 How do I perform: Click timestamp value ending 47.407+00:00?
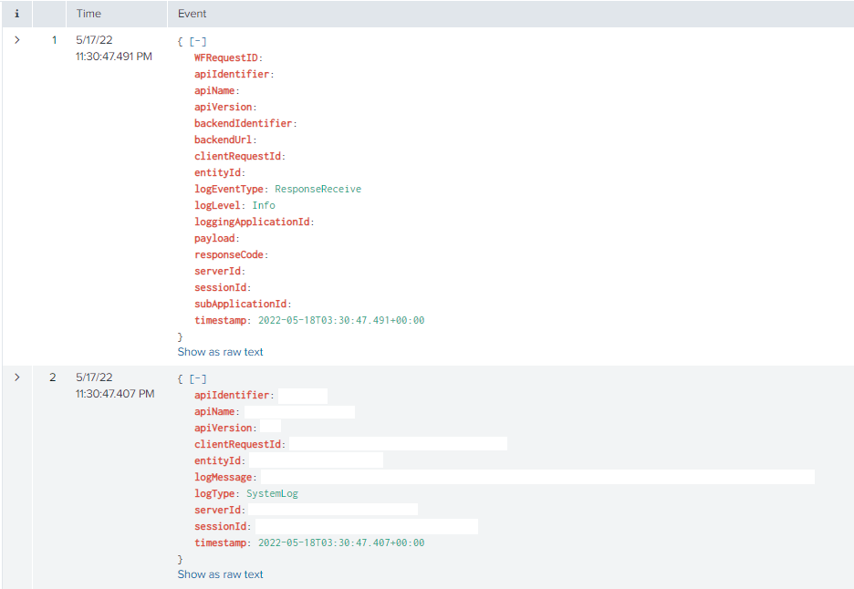341,543
